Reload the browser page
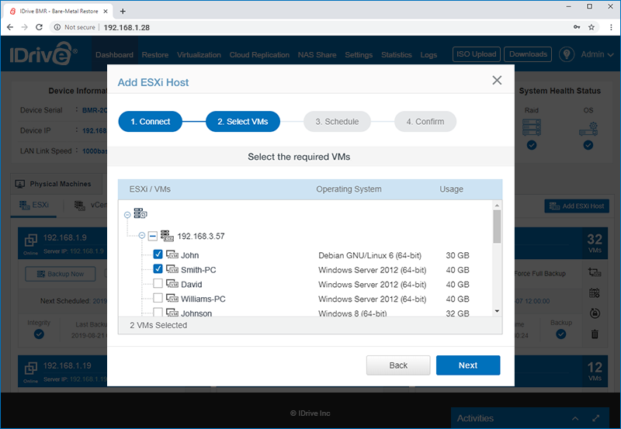Viewport: 621px width, 429px height. pos(39,27)
